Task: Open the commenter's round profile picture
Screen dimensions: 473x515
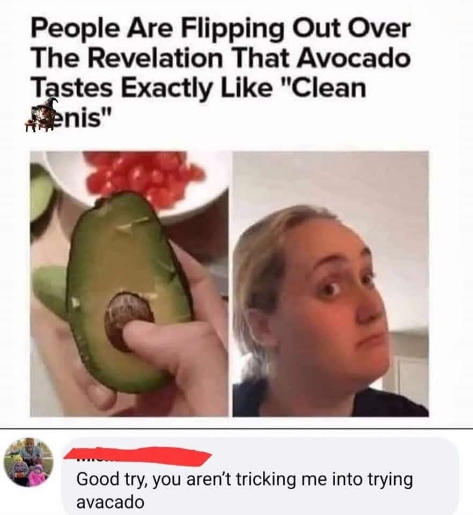Action: (28, 463)
